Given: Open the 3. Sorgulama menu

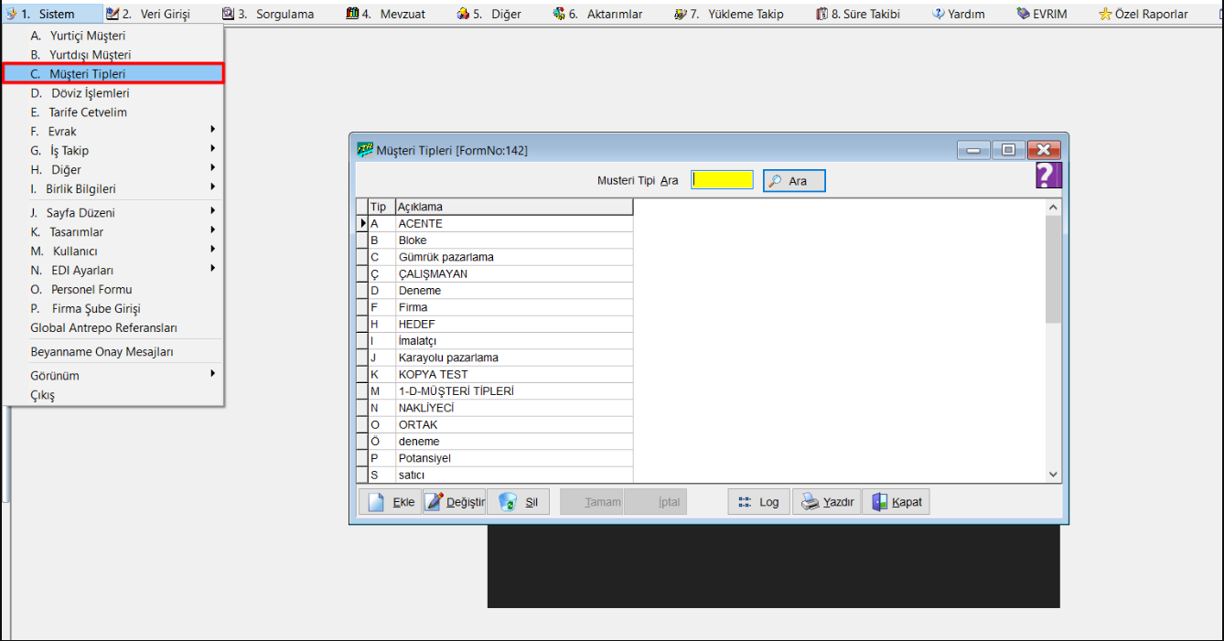Looking at the screenshot, I should tap(268, 14).
